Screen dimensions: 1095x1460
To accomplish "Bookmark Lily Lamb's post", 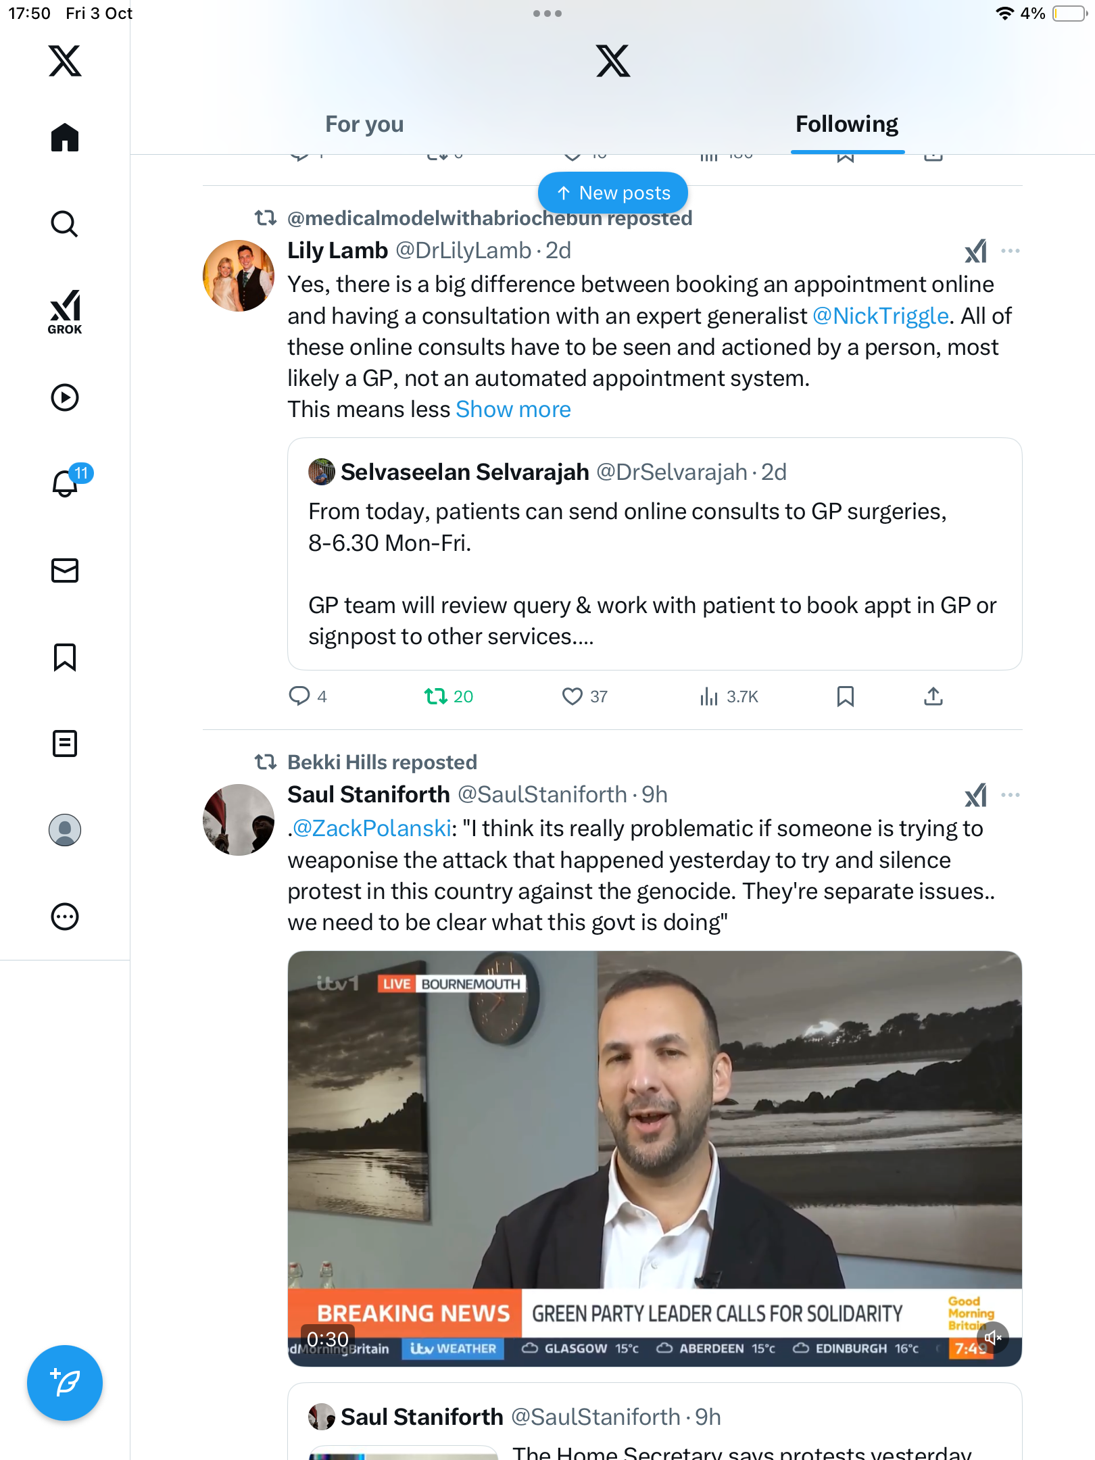I will 845,696.
